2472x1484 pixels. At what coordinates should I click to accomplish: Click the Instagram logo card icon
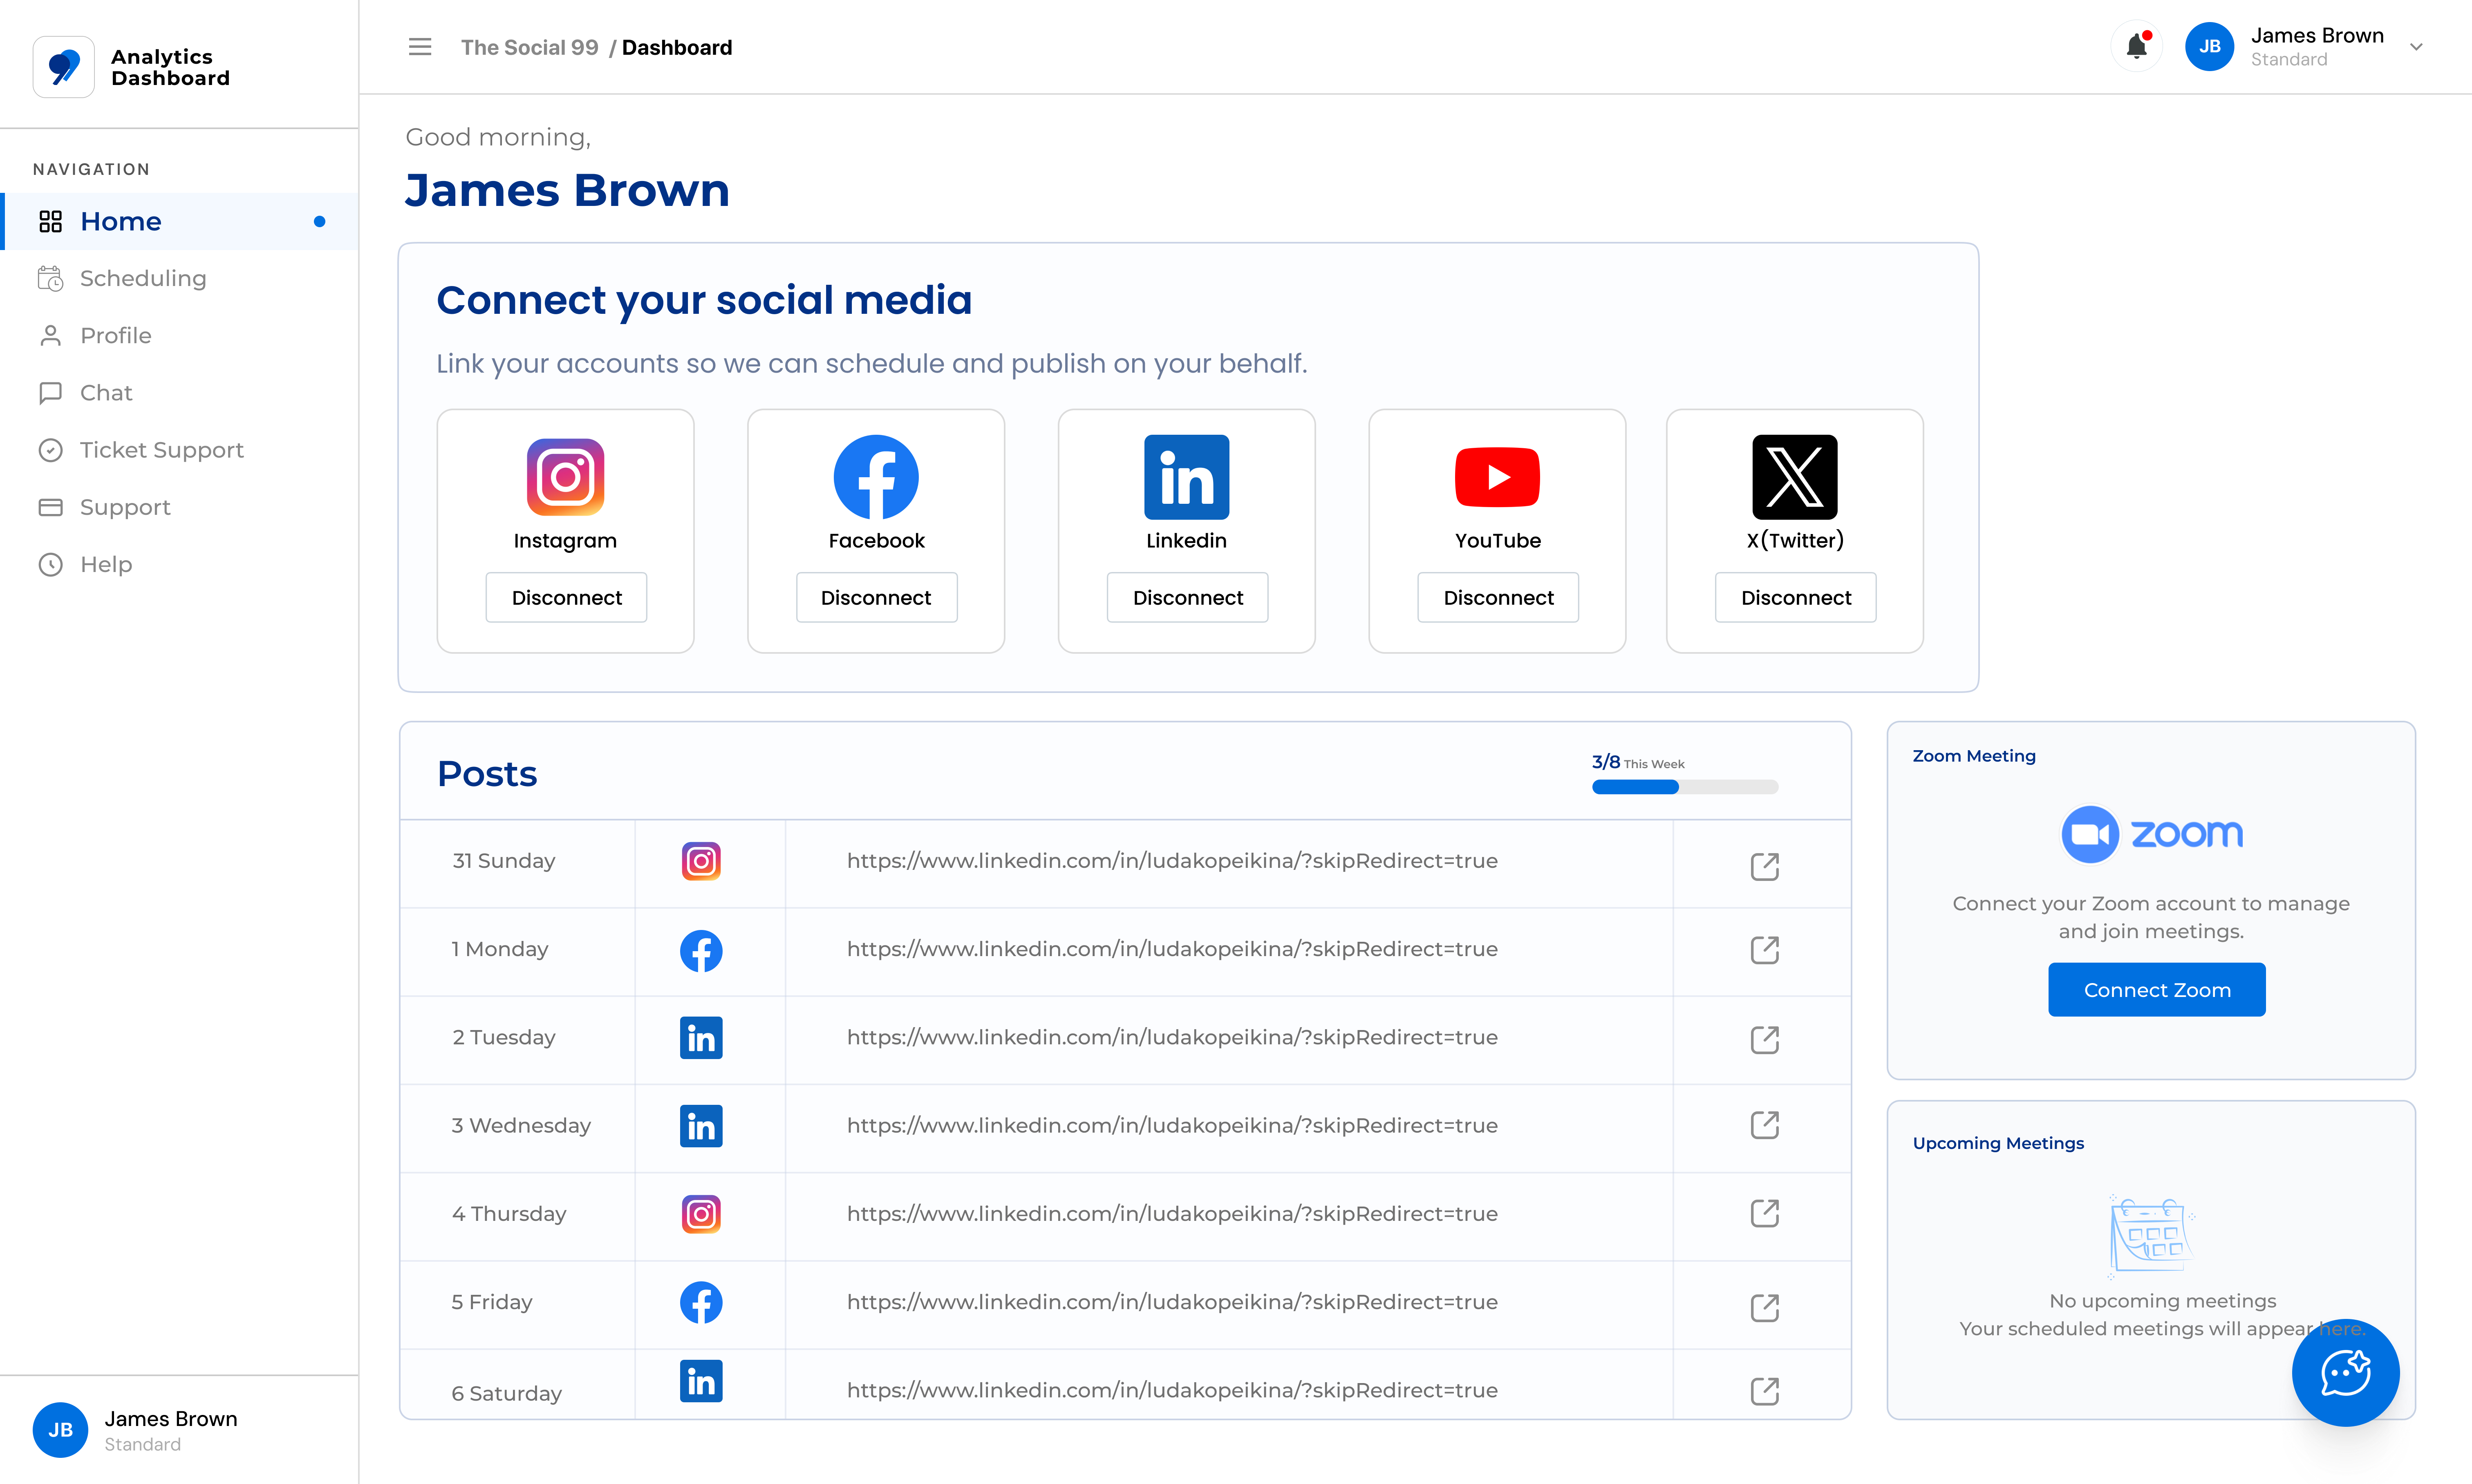tap(565, 477)
